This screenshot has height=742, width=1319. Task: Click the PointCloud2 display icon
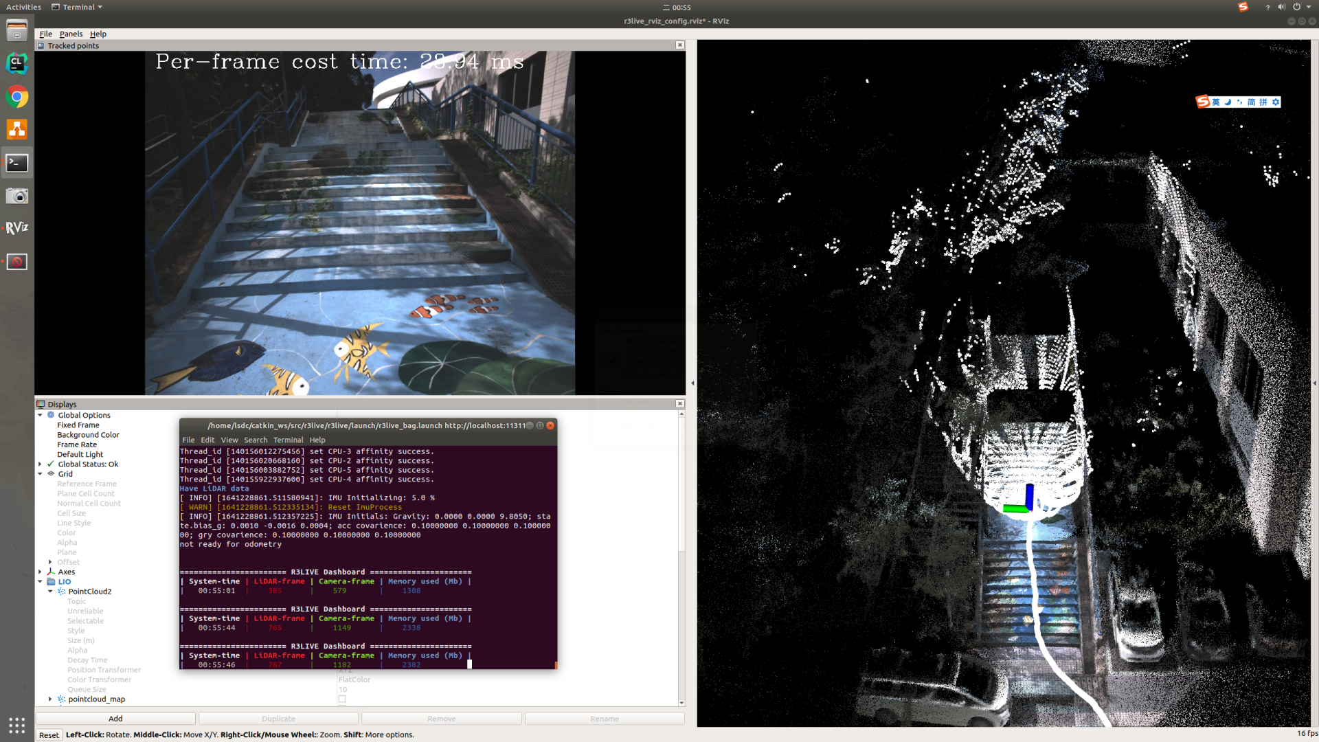coord(61,592)
